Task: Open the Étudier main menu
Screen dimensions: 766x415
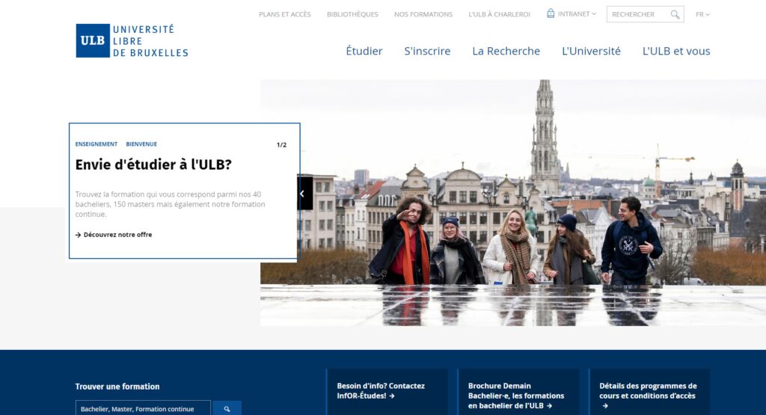Action: [364, 51]
